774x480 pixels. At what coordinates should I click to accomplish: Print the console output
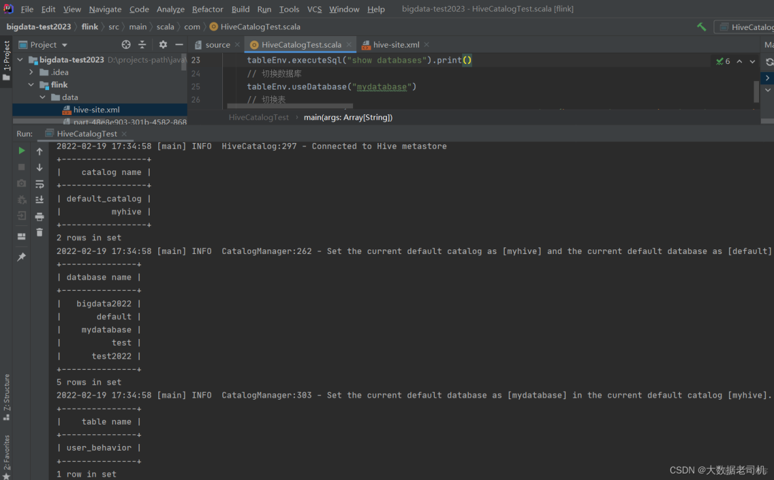[x=39, y=216]
